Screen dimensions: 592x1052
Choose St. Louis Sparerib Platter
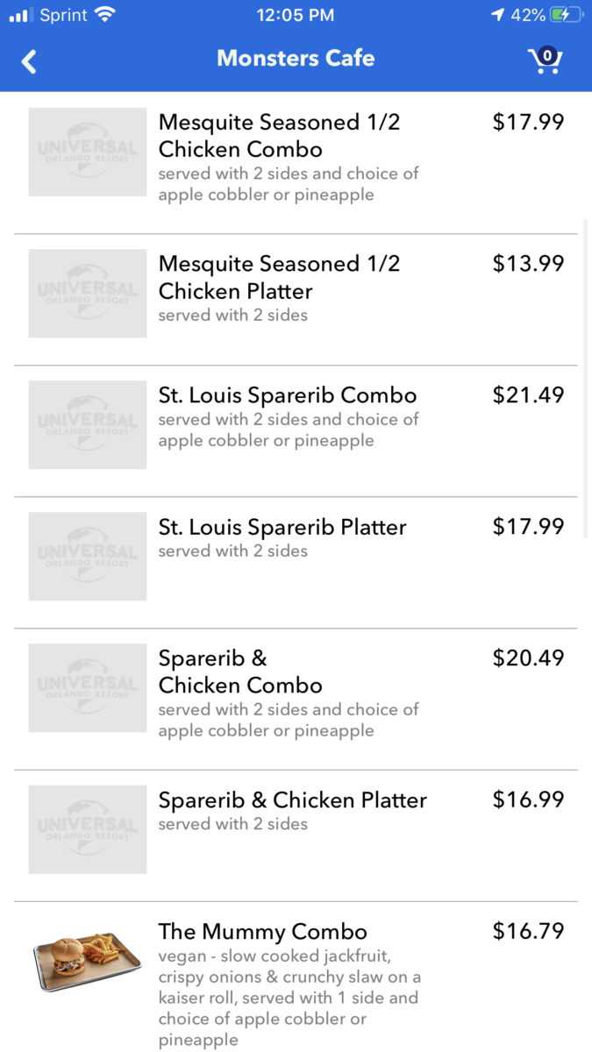click(x=282, y=527)
